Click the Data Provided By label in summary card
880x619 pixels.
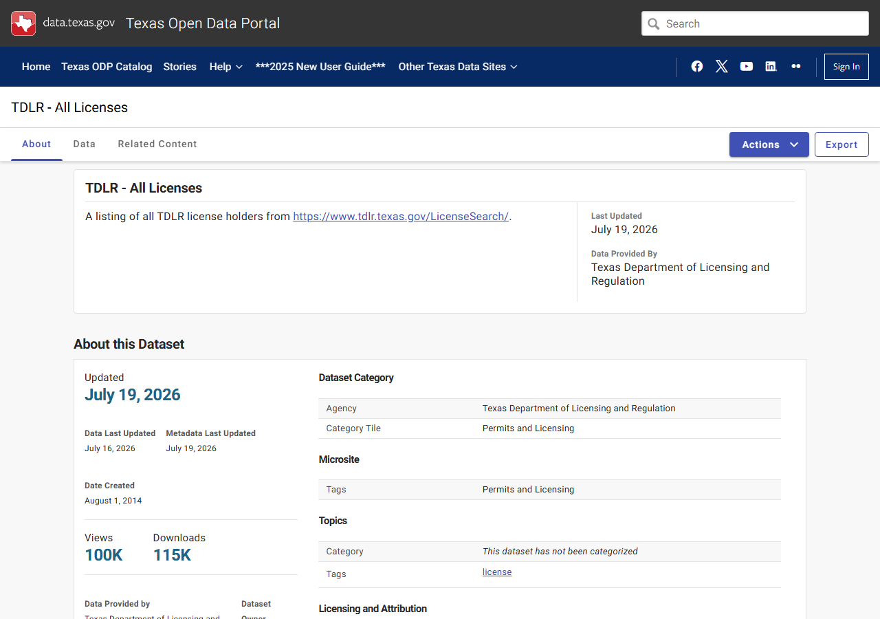point(624,254)
